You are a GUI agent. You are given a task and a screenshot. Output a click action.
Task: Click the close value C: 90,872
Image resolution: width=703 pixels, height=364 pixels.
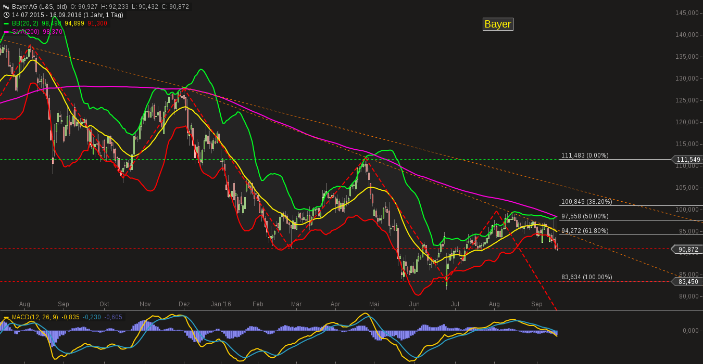tap(177, 7)
